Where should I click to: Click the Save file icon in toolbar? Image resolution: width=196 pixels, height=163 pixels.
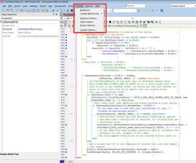pos(29,11)
